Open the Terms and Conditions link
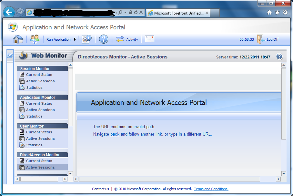 pos(211,189)
